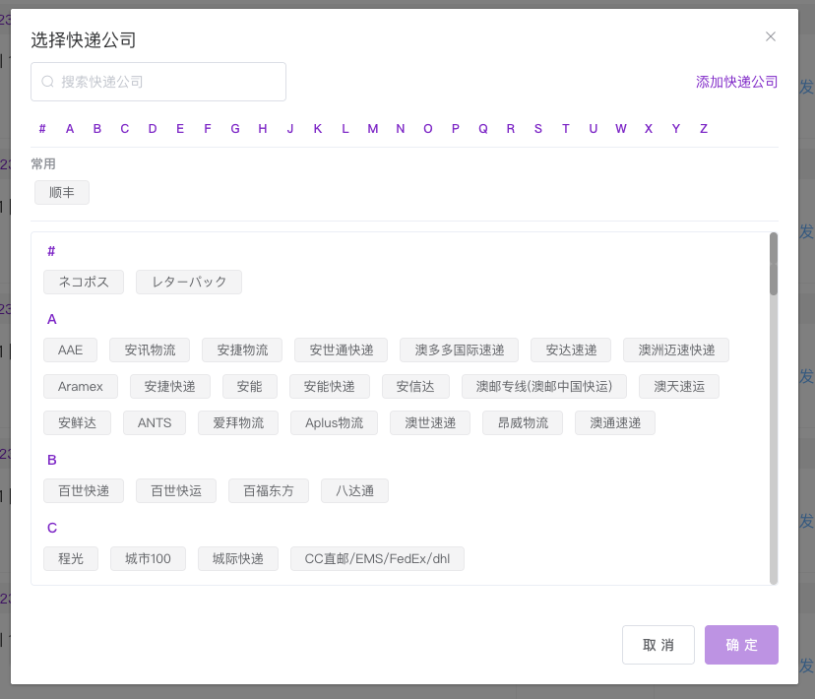Jump to letter K in index

[318, 128]
